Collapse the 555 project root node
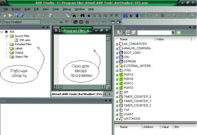This screenshot has height=135, width=197. [2, 32]
